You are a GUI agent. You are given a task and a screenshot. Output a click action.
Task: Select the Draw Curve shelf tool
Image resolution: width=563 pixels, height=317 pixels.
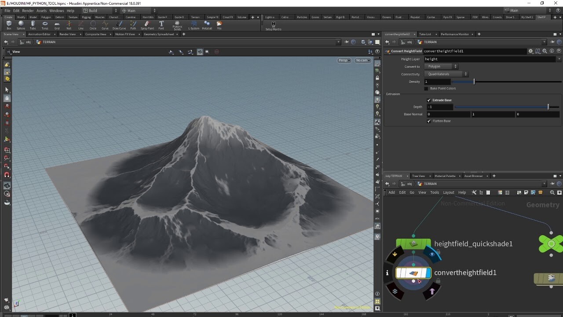pyautogui.click(x=119, y=23)
